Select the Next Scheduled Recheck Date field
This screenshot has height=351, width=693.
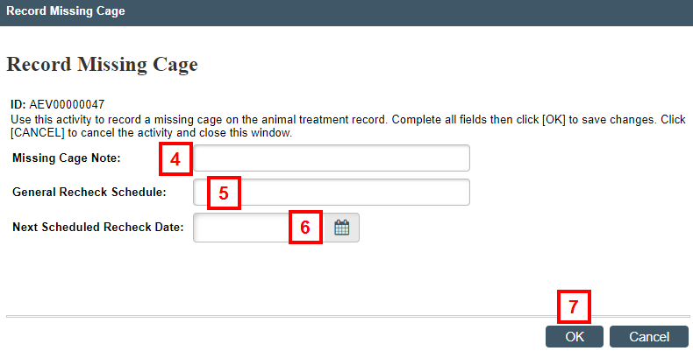[x=259, y=228]
